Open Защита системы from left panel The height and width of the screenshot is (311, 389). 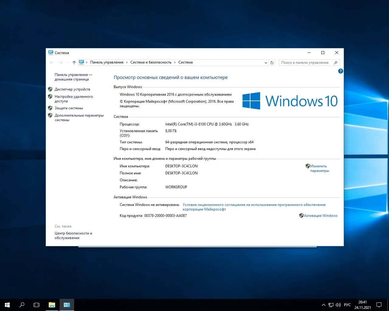69,108
